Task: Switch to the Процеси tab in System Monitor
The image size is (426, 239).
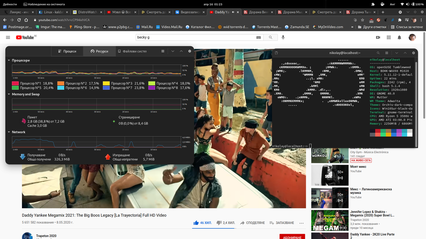Action: click(67, 51)
